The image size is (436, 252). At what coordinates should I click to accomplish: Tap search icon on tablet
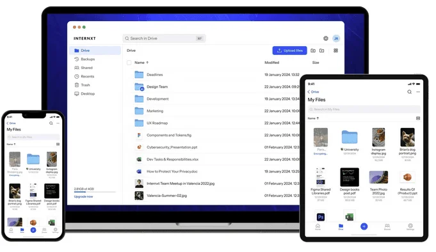tap(409, 91)
